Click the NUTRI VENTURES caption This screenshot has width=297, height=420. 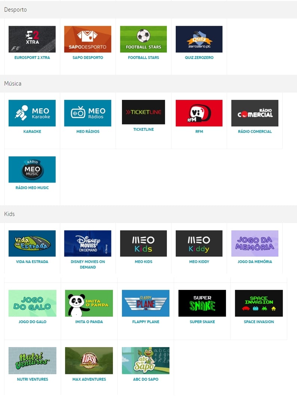[x=33, y=379]
